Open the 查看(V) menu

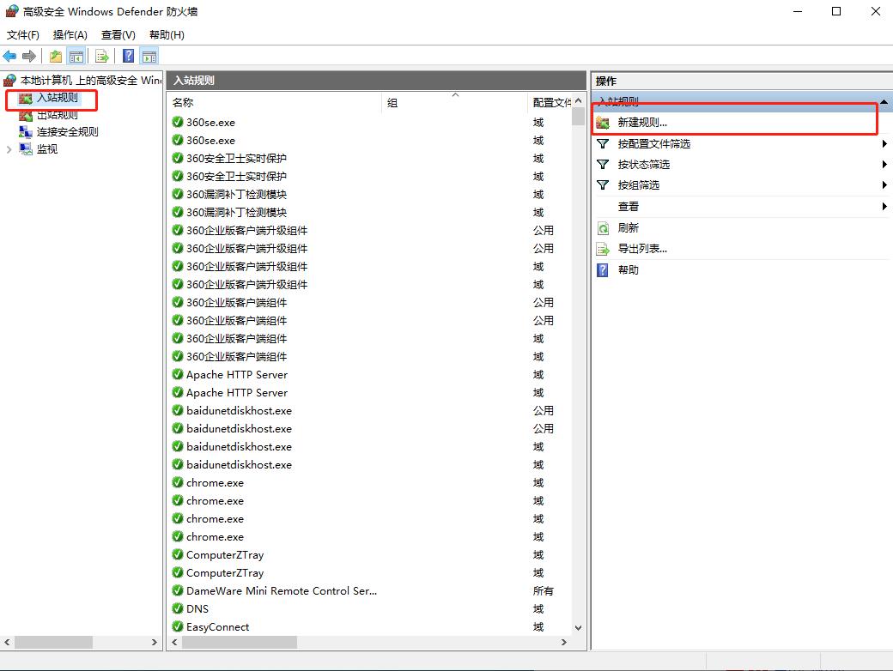(118, 34)
